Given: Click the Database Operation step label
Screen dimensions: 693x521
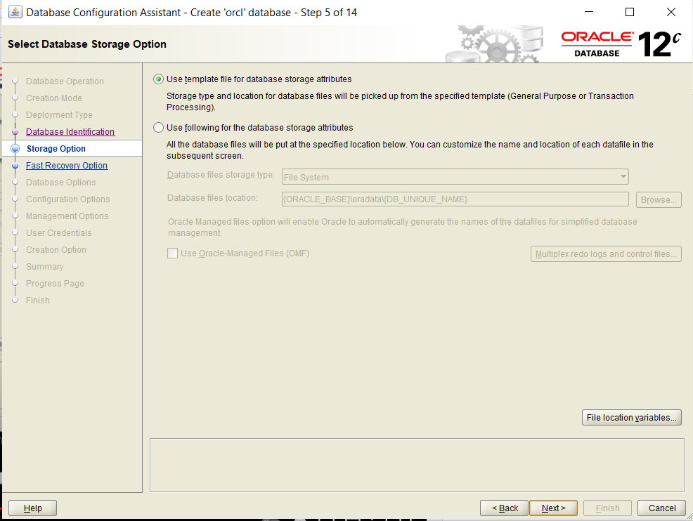Looking at the screenshot, I should click(x=65, y=81).
